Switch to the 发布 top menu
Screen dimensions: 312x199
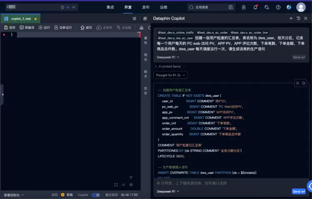click(146, 7)
